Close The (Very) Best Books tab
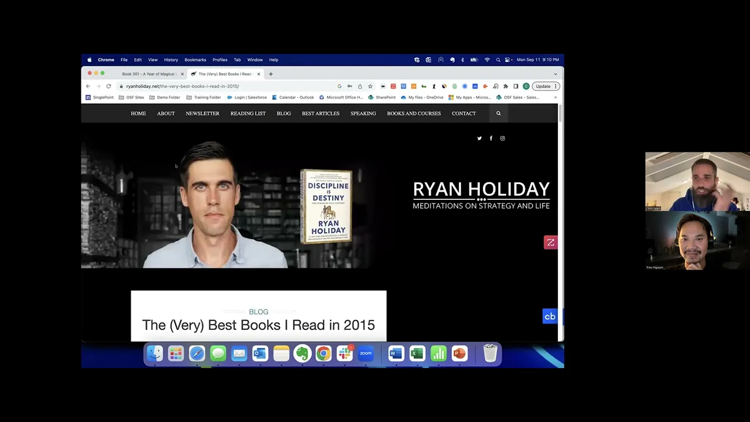Screen dimensions: 750x422 click(x=258, y=74)
